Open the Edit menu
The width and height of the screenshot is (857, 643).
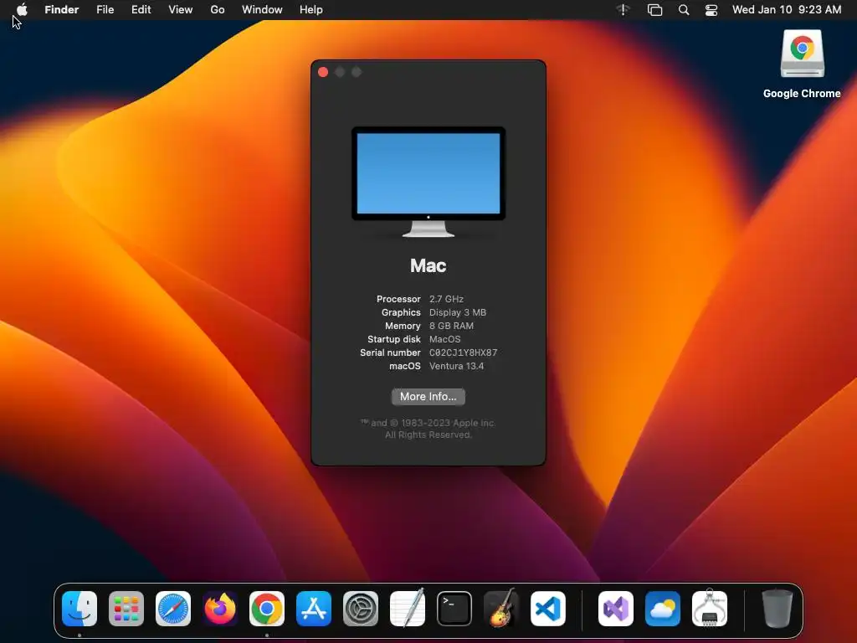coord(141,9)
